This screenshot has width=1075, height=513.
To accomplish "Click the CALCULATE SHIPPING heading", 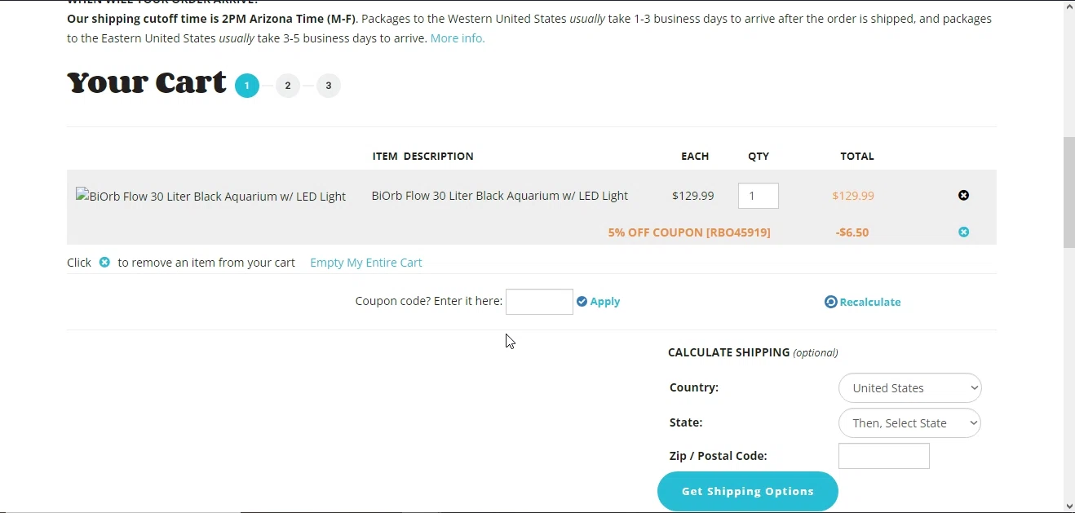I will (728, 352).
